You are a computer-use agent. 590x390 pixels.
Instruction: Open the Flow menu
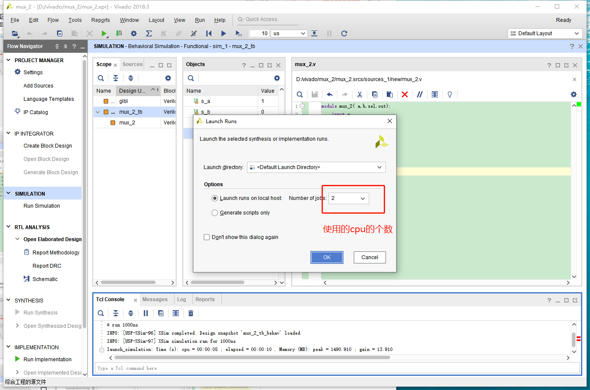[x=53, y=20]
